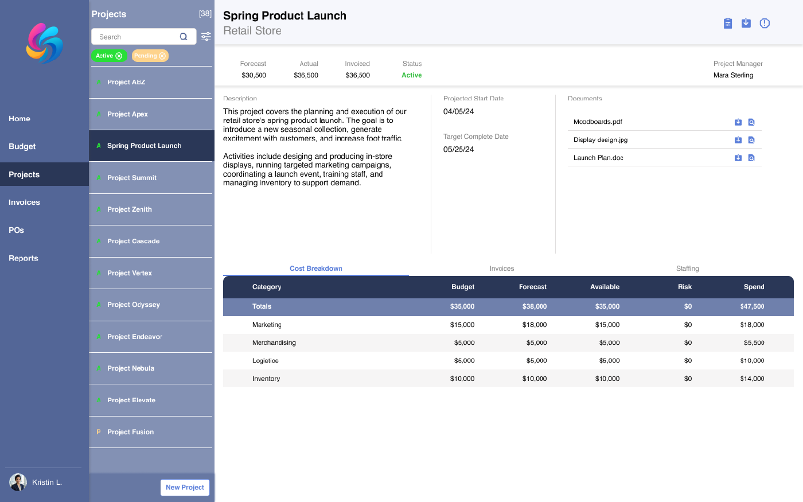Open Kristin L. user profile avatar
The width and height of the screenshot is (803, 502).
click(18, 482)
